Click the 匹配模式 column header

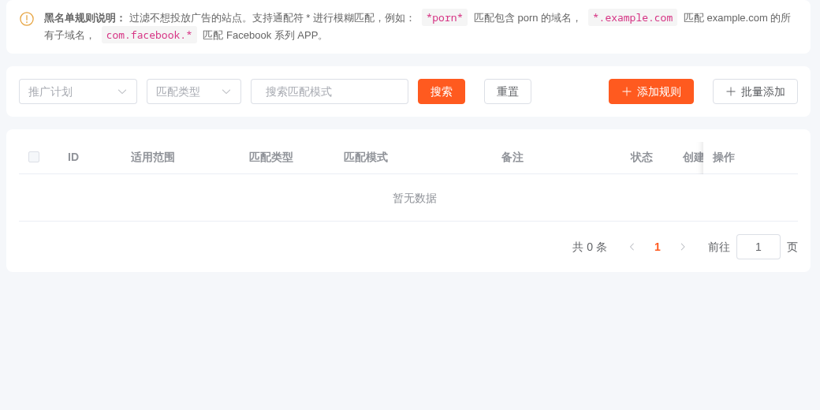(366, 158)
